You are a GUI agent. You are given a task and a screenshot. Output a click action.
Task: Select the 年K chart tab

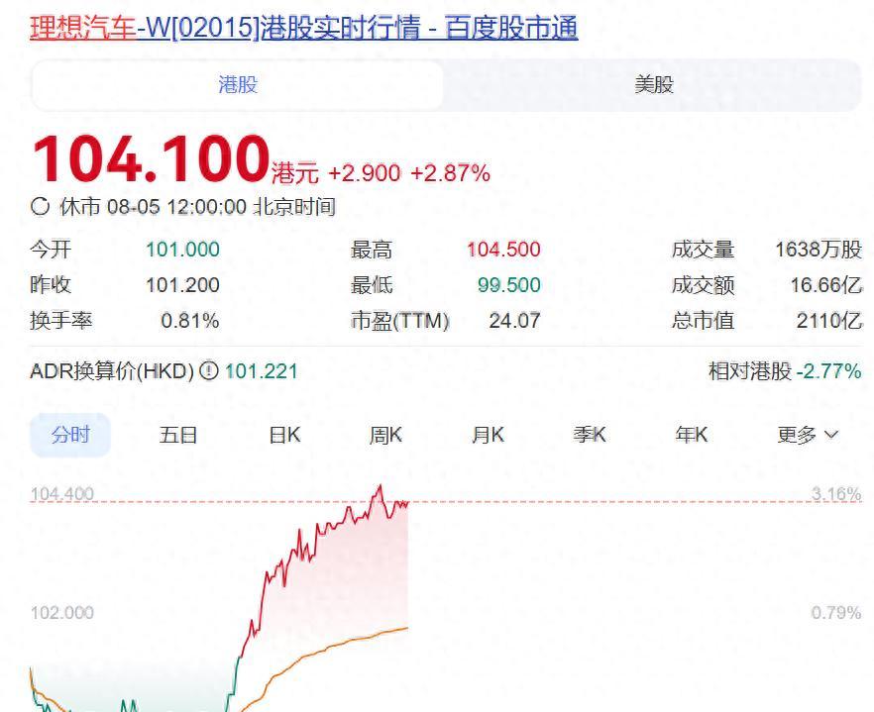coord(692,435)
